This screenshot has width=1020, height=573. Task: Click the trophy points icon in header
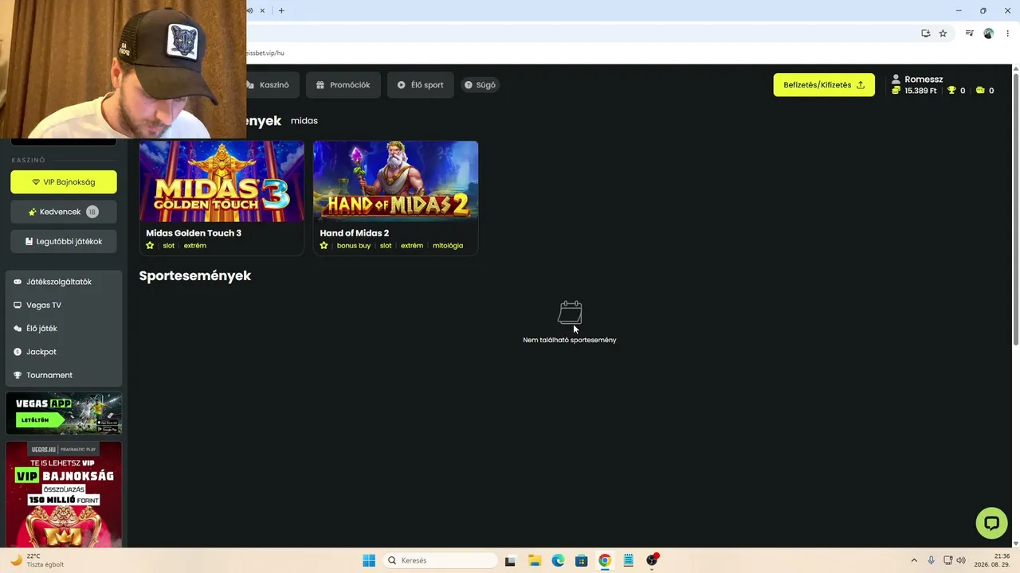tap(951, 91)
